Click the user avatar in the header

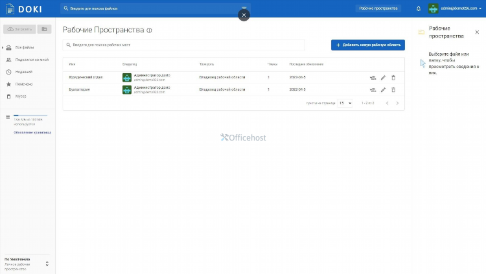[434, 8]
